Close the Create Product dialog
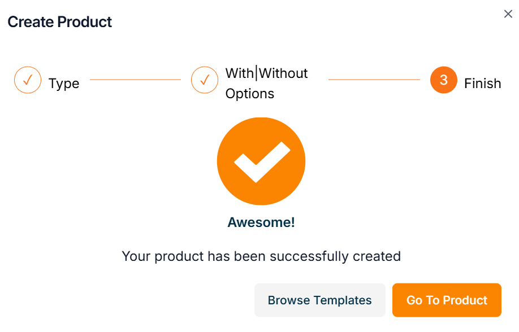 point(508,14)
